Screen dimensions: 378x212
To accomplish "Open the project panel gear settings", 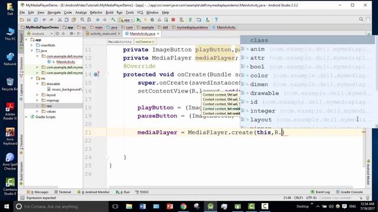I will coord(71,34).
